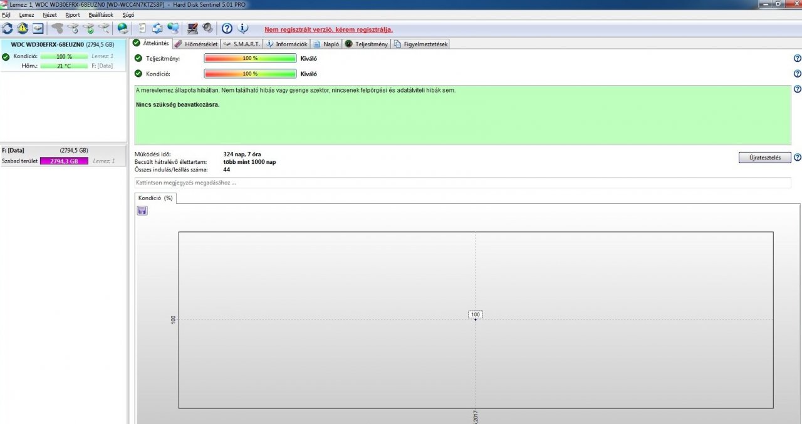The image size is (802, 424).
Task: Click the main Kondíció 100 % gradient bar
Action: click(x=250, y=74)
